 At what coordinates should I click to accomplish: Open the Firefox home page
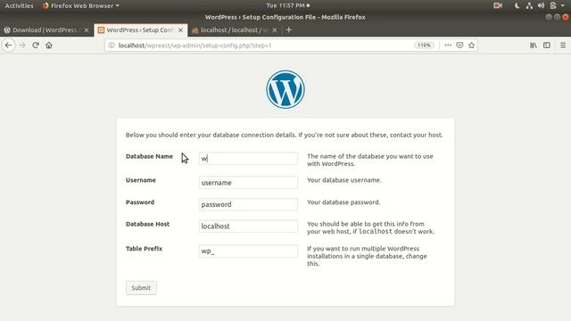pyautogui.click(x=49, y=45)
